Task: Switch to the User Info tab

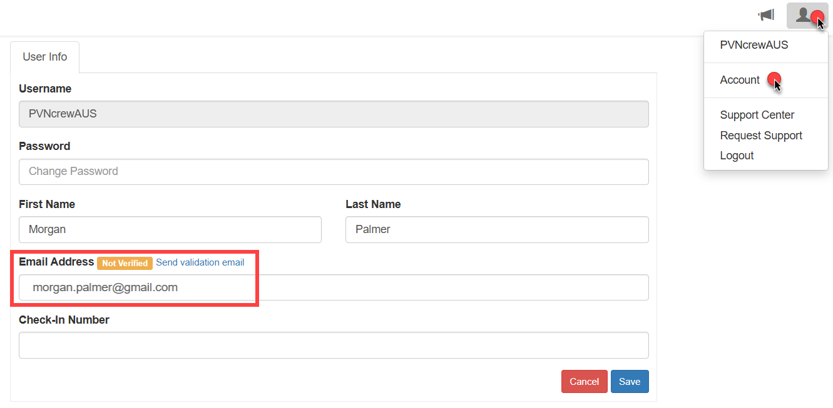Action: coord(44,56)
